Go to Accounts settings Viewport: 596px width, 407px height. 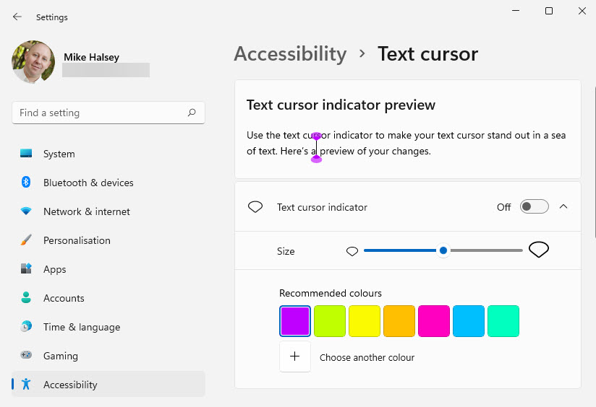64,298
